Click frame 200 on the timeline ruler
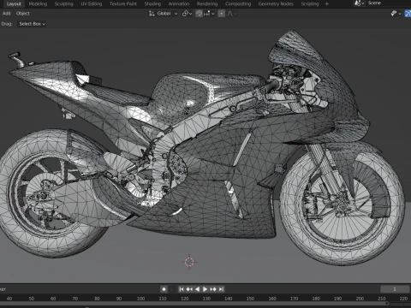Viewport: 411px width, 308px height. click(x=360, y=299)
